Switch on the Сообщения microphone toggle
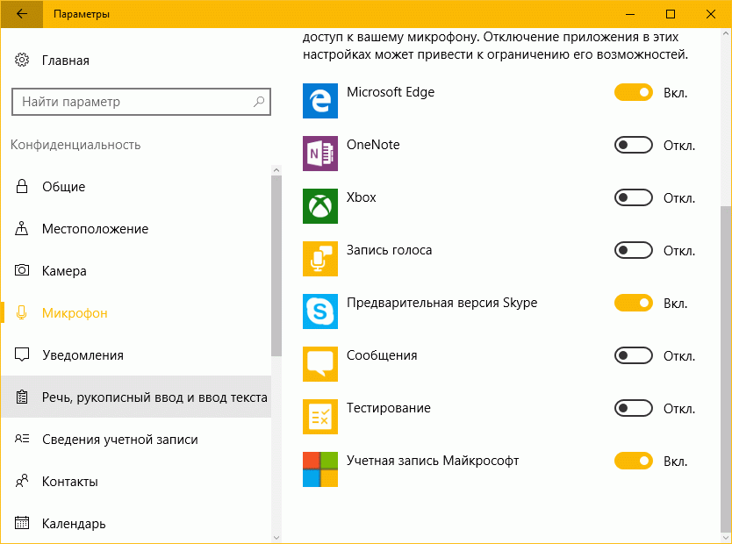This screenshot has height=544, width=732. [634, 355]
